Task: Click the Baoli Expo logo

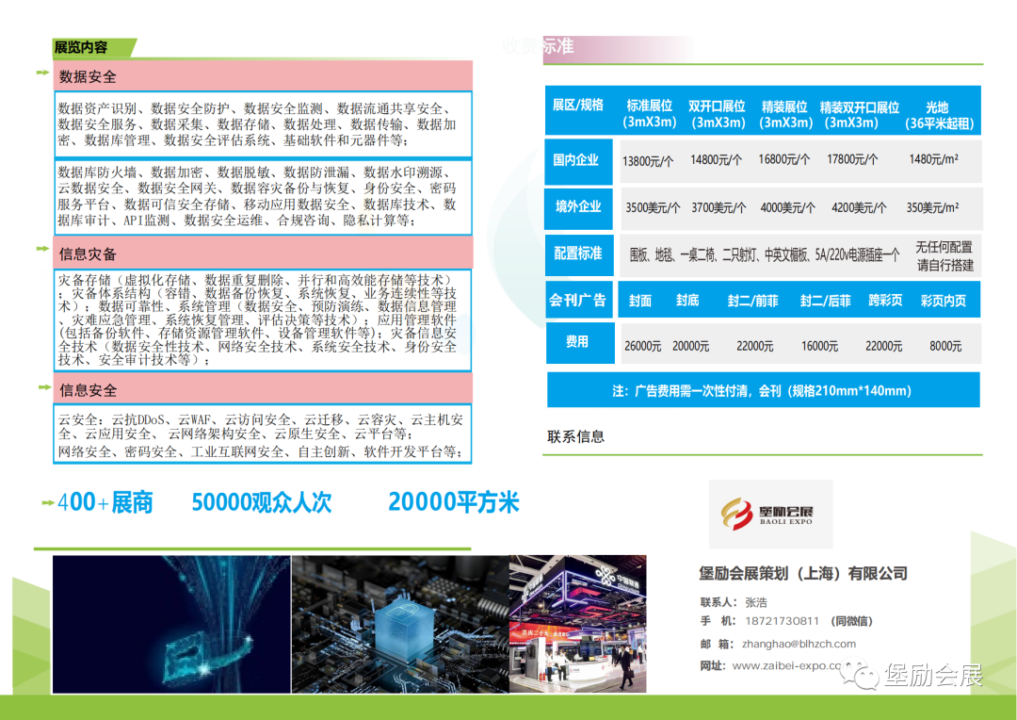Action: tap(770, 515)
